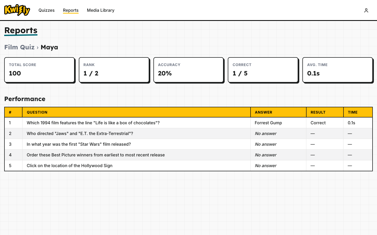Click the Performance section heading
The height and width of the screenshot is (235, 377).
25,99
